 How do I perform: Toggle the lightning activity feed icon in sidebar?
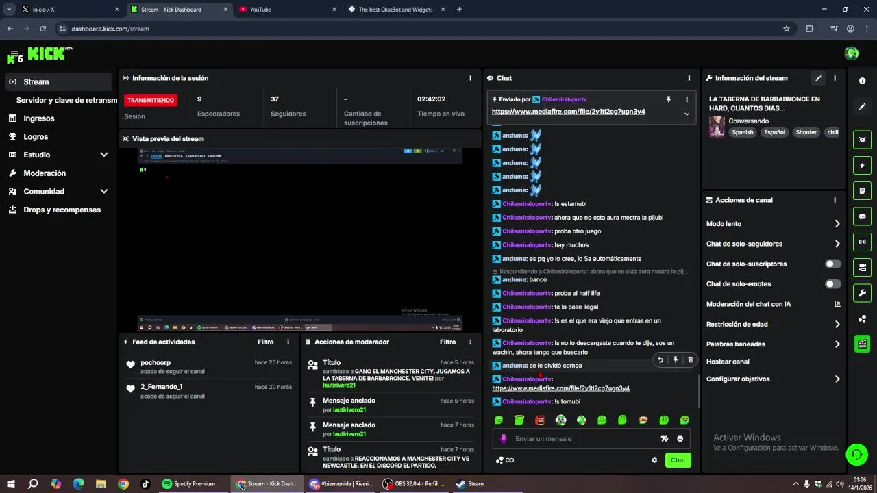862,165
